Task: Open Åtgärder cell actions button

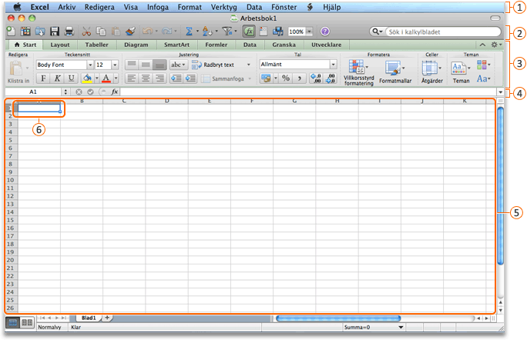Action: click(432, 72)
